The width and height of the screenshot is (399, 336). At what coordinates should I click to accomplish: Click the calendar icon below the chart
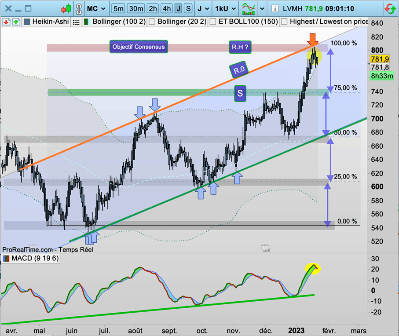pos(265,248)
